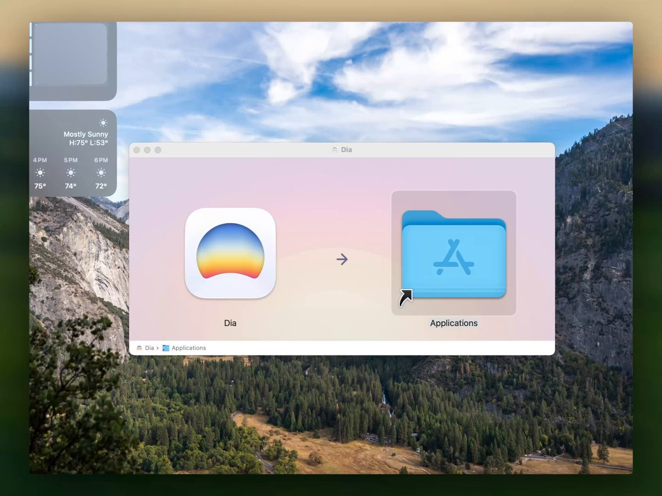Click the "Dia" label under the app icon
The width and height of the screenshot is (662, 496).
[x=230, y=323]
